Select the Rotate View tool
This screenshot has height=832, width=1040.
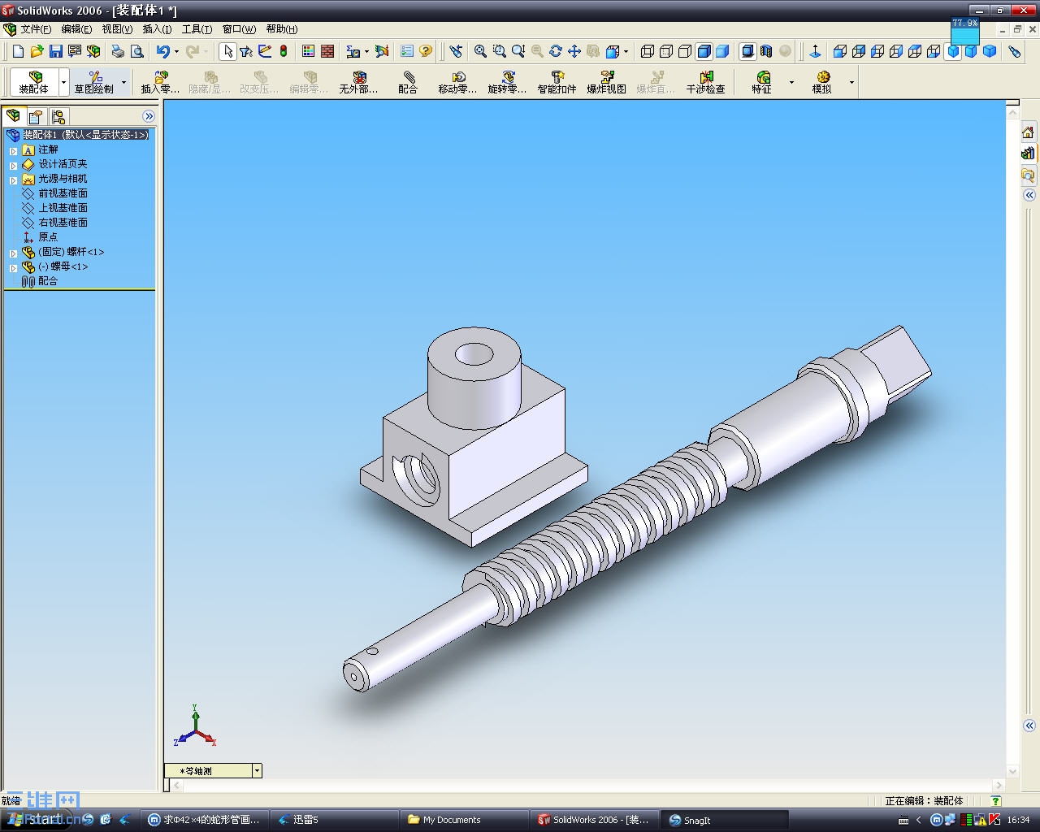coord(556,51)
